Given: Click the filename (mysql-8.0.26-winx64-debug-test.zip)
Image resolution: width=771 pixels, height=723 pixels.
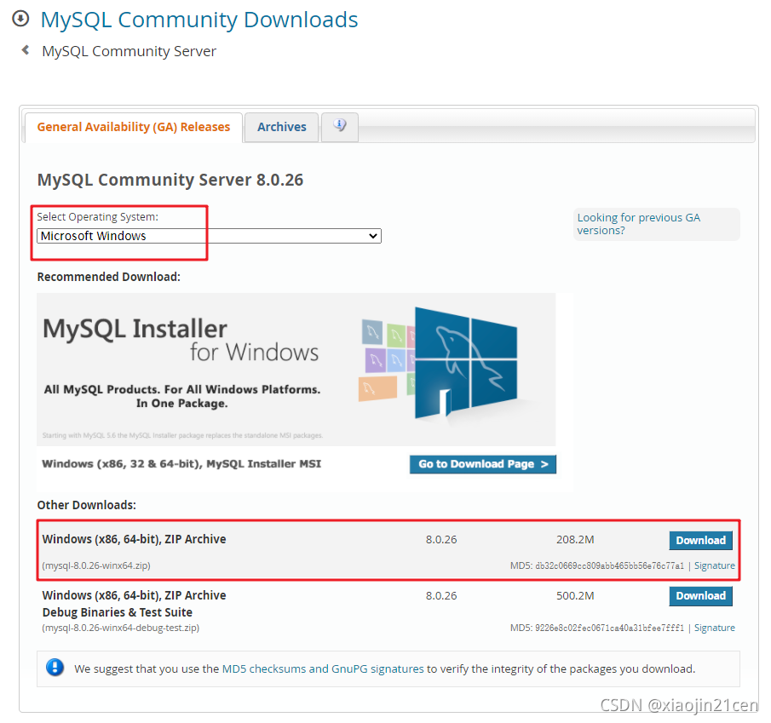Looking at the screenshot, I should click(x=121, y=628).
